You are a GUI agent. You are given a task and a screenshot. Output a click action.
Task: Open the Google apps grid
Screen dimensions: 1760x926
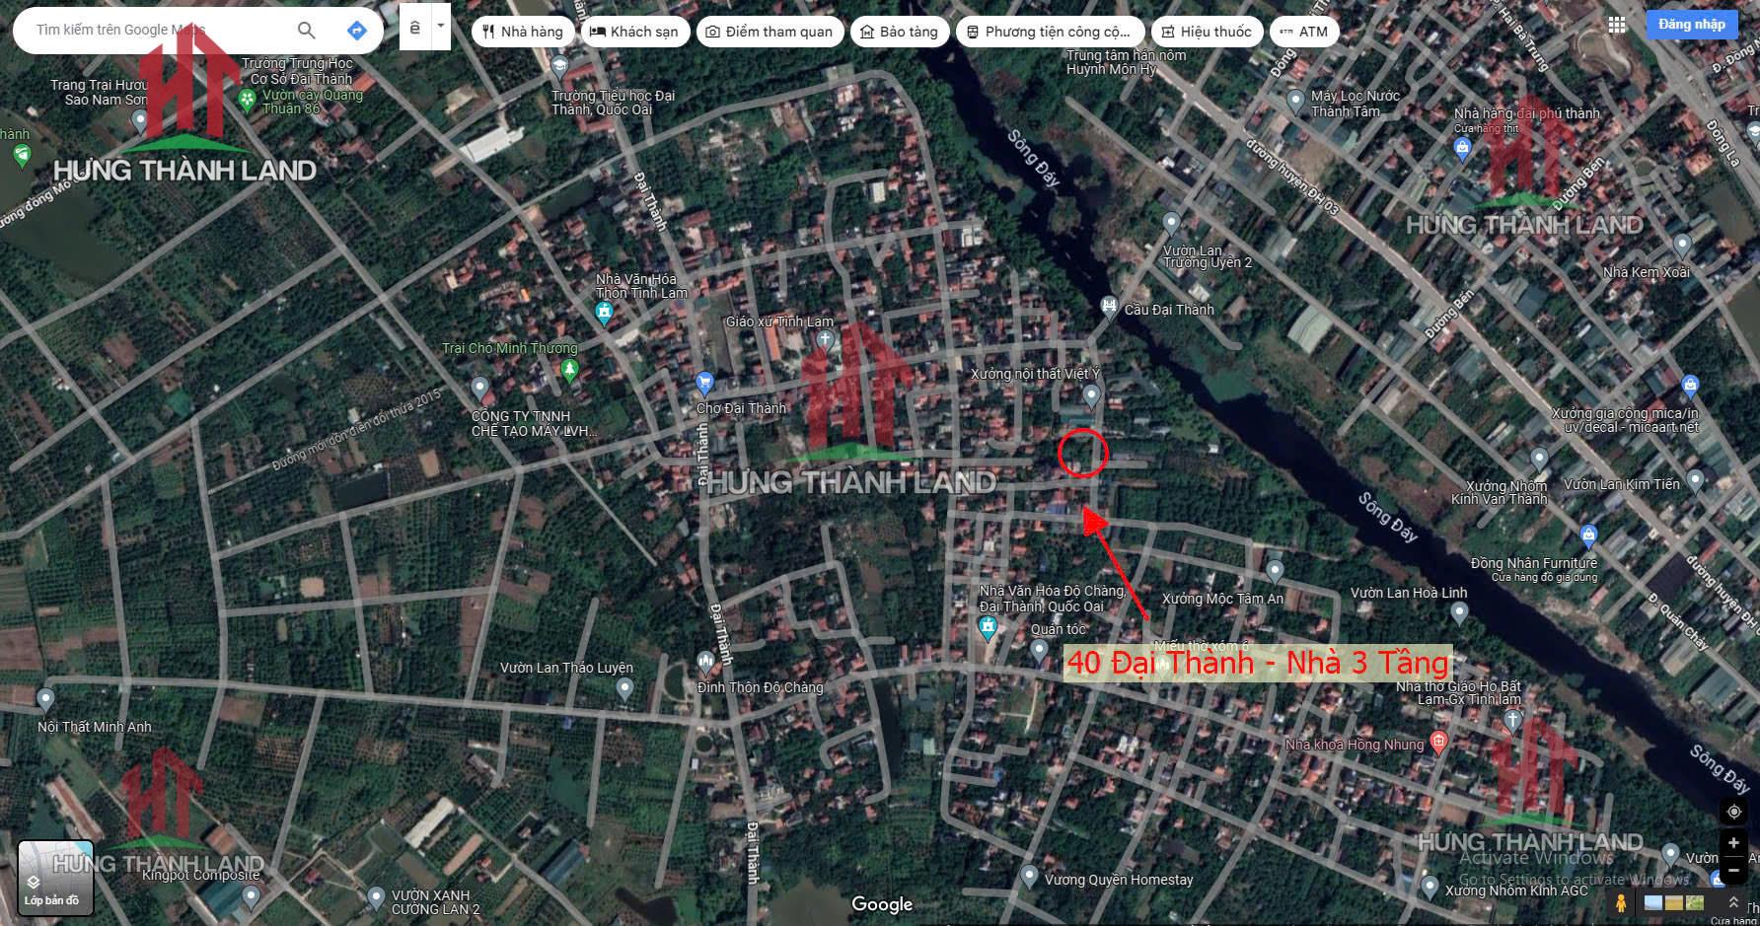1616,25
